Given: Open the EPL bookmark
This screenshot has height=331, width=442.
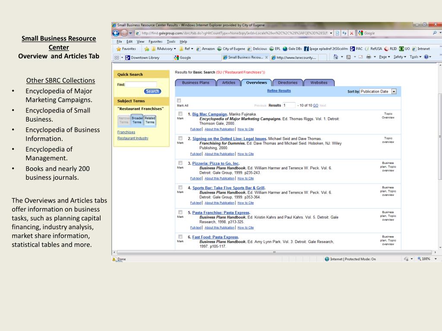Looking at the screenshot, I should click(275, 49).
